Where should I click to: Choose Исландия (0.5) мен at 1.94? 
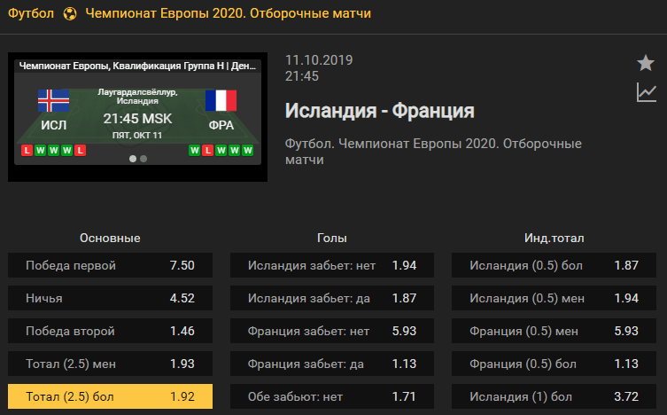click(x=554, y=298)
